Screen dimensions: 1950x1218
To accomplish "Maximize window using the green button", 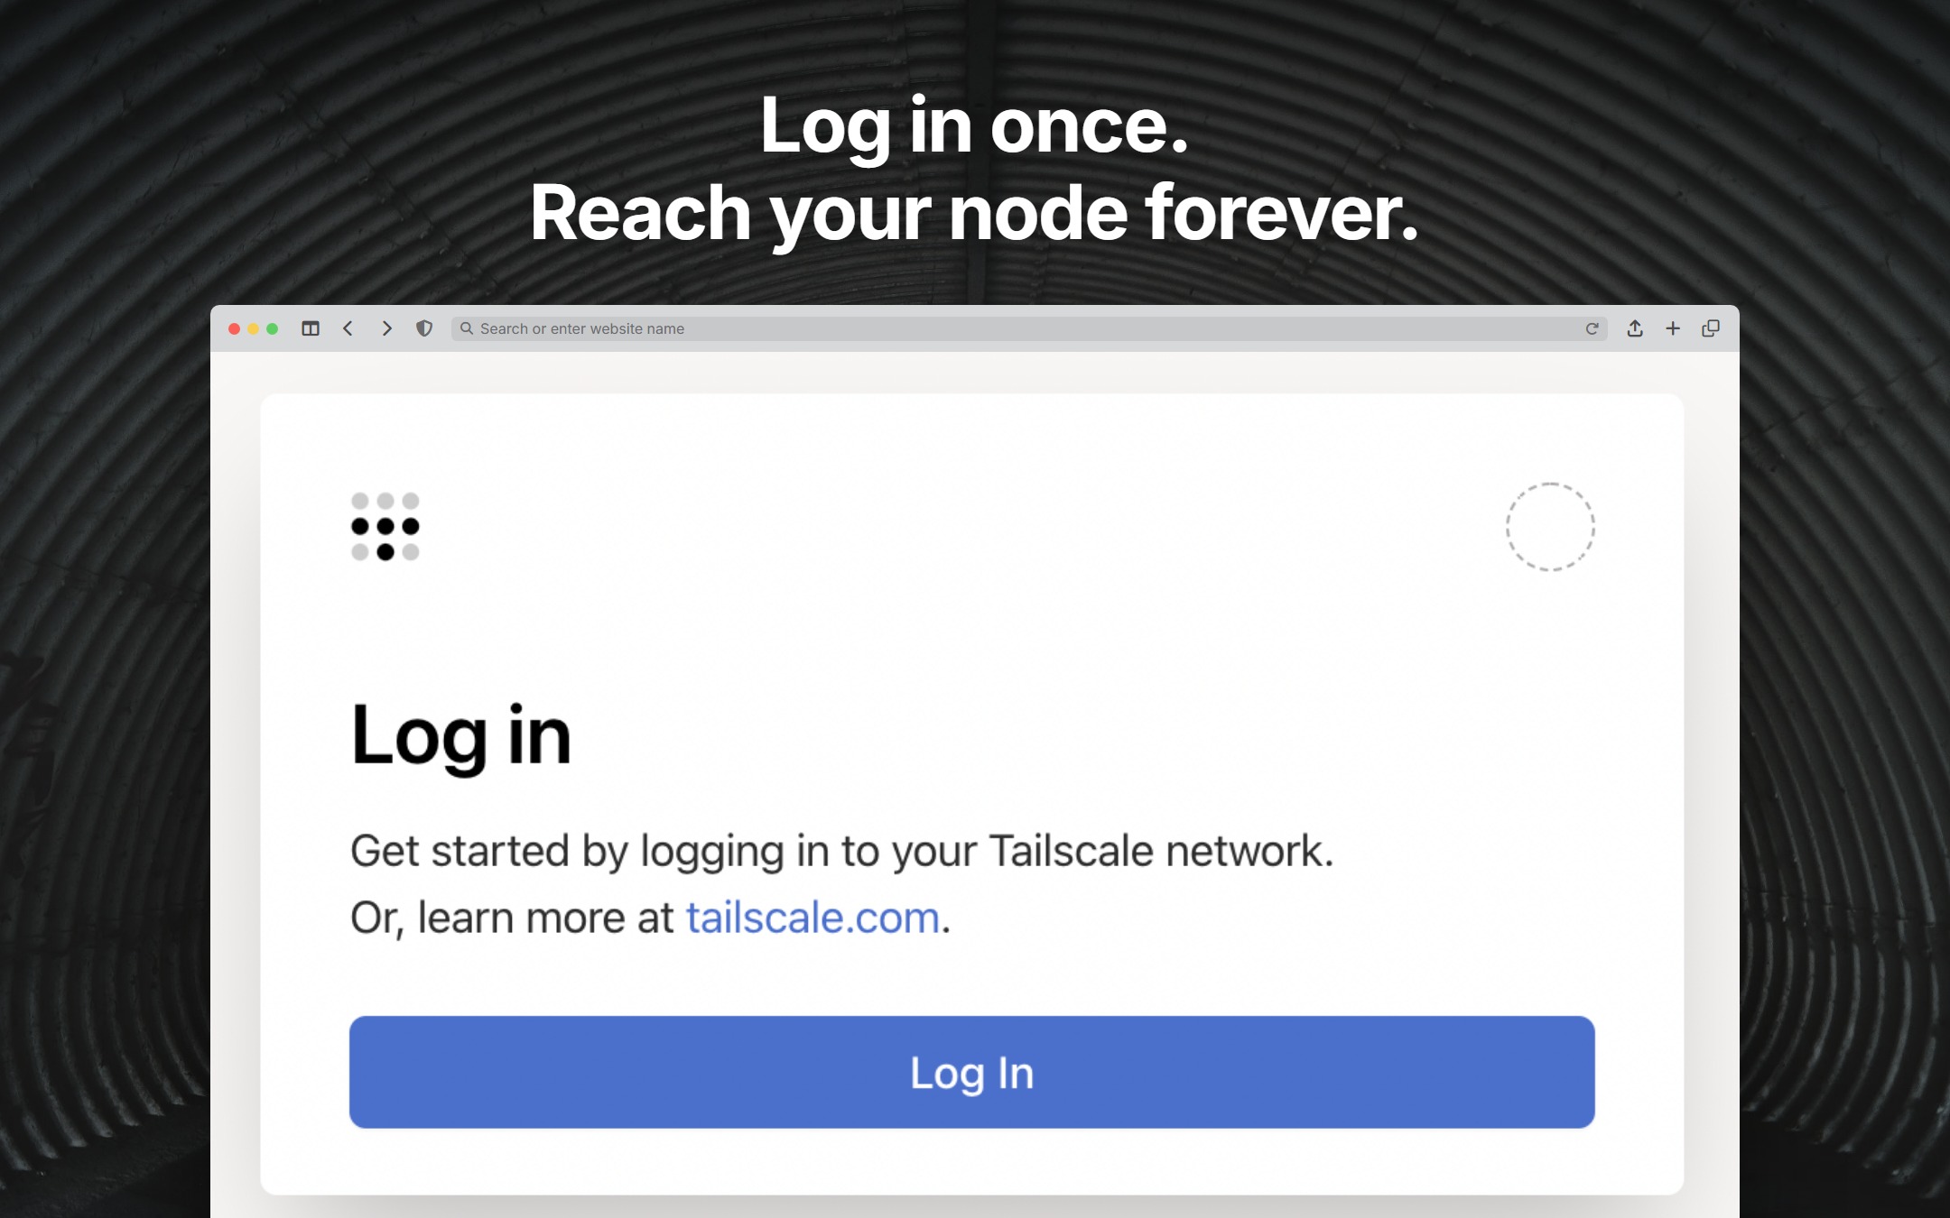I will [272, 328].
